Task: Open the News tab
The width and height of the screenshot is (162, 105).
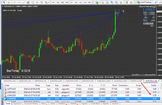Action: [x=44, y=103]
